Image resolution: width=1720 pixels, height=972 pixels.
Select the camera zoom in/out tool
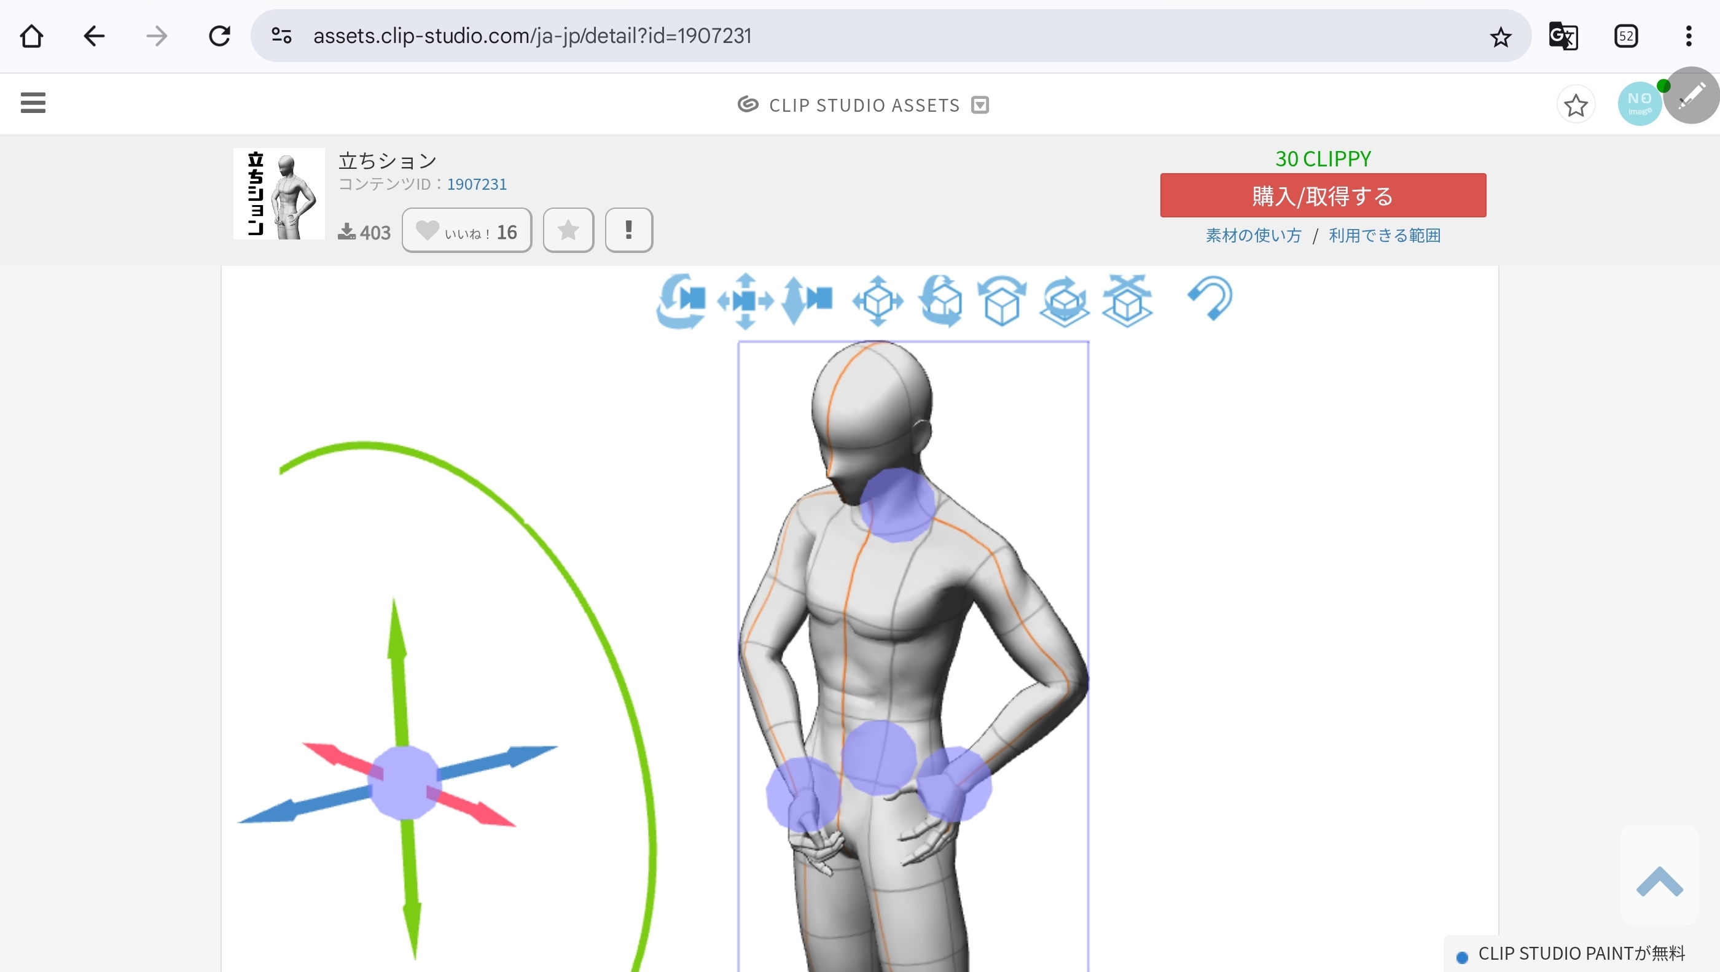pos(807,300)
